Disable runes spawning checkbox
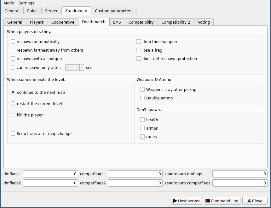This screenshot has height=208, width=271. click(142, 137)
